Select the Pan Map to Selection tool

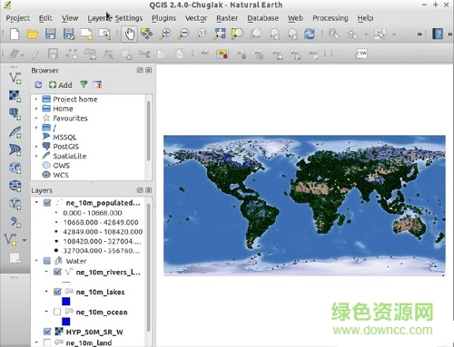point(147,34)
